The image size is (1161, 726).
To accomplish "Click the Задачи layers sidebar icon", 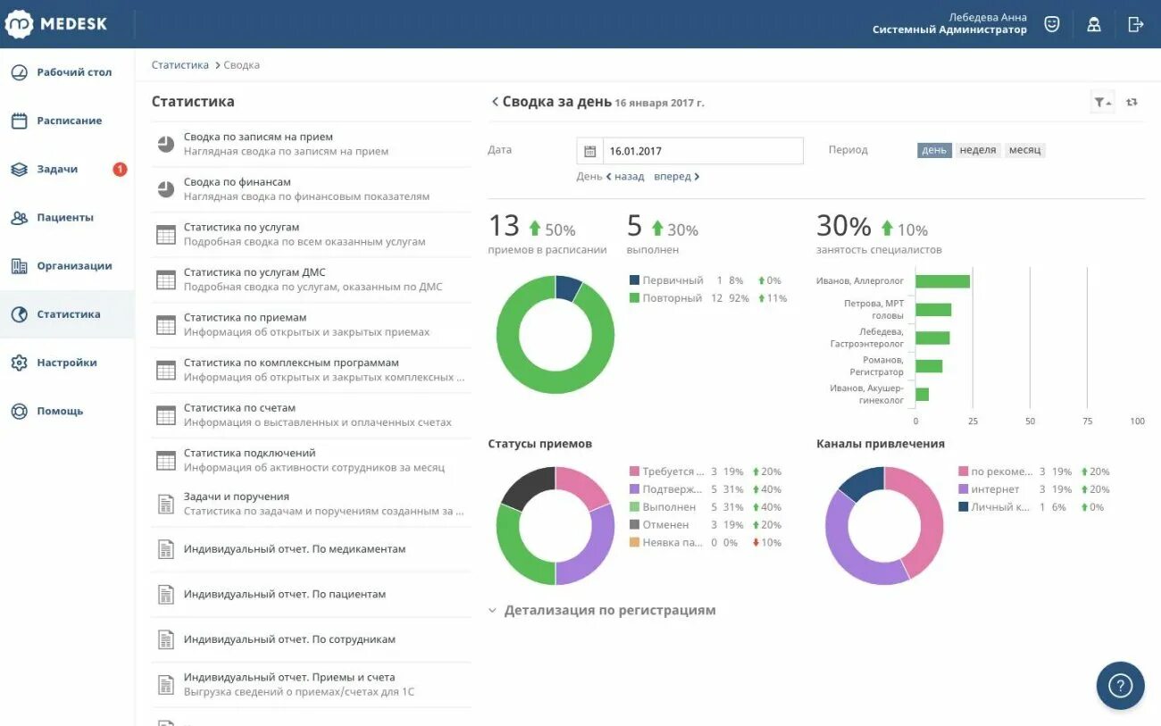I will pos(19,169).
